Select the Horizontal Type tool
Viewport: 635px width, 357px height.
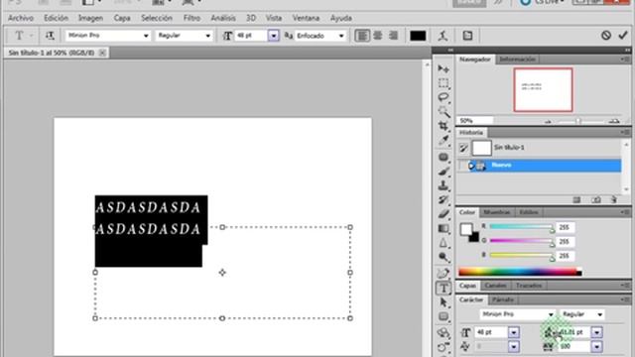pos(444,289)
